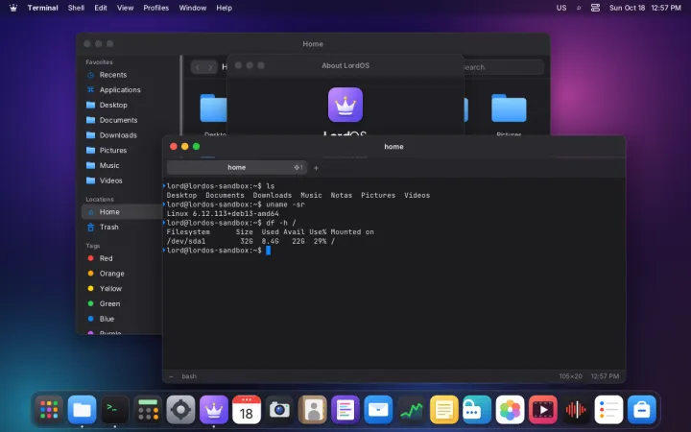
Task: Open the Shell menu
Action: [76, 8]
